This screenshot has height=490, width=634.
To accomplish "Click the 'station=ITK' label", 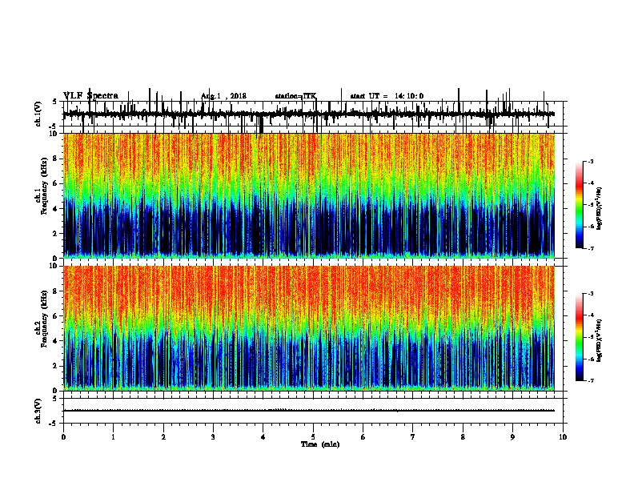I will tap(295, 96).
